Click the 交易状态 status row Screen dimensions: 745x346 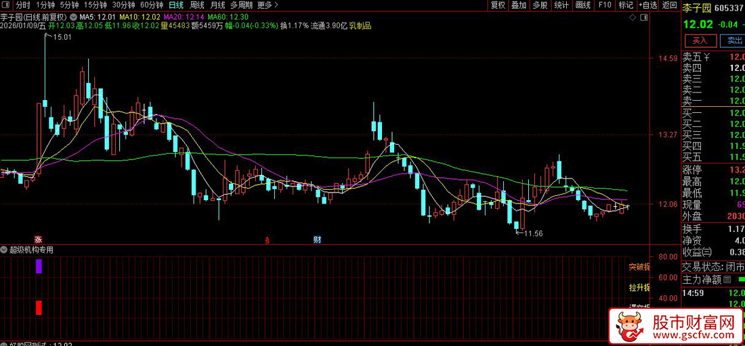(714, 267)
